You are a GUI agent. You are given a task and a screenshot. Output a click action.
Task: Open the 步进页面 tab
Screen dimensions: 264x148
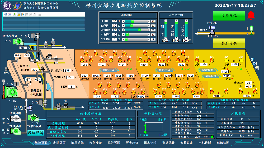[x=59, y=143]
